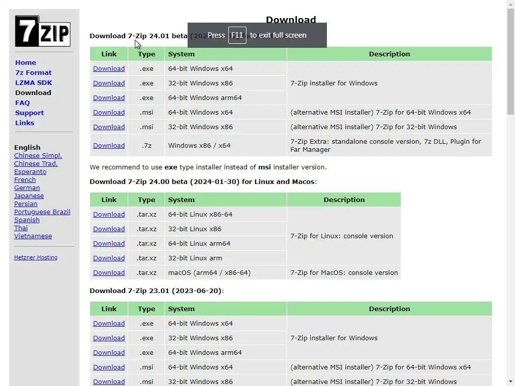The image size is (515, 386).
Task: Switch language to Chinese Simpl.
Action: (x=38, y=156)
